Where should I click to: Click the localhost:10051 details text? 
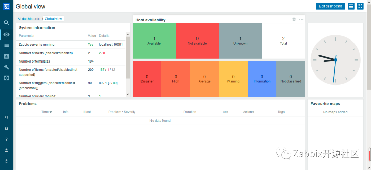click(x=111, y=44)
